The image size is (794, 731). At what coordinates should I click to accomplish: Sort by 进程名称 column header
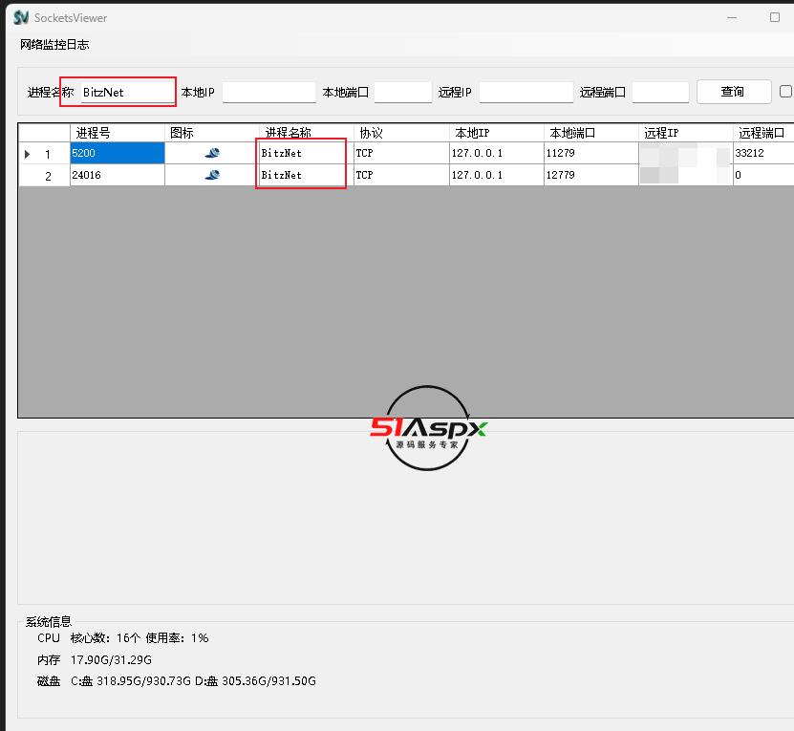pos(307,133)
